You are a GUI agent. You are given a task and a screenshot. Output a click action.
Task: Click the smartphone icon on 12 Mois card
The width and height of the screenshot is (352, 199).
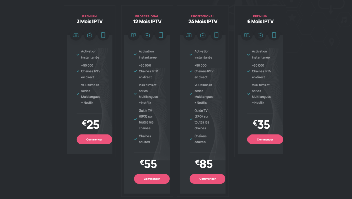pyautogui.click(x=161, y=35)
